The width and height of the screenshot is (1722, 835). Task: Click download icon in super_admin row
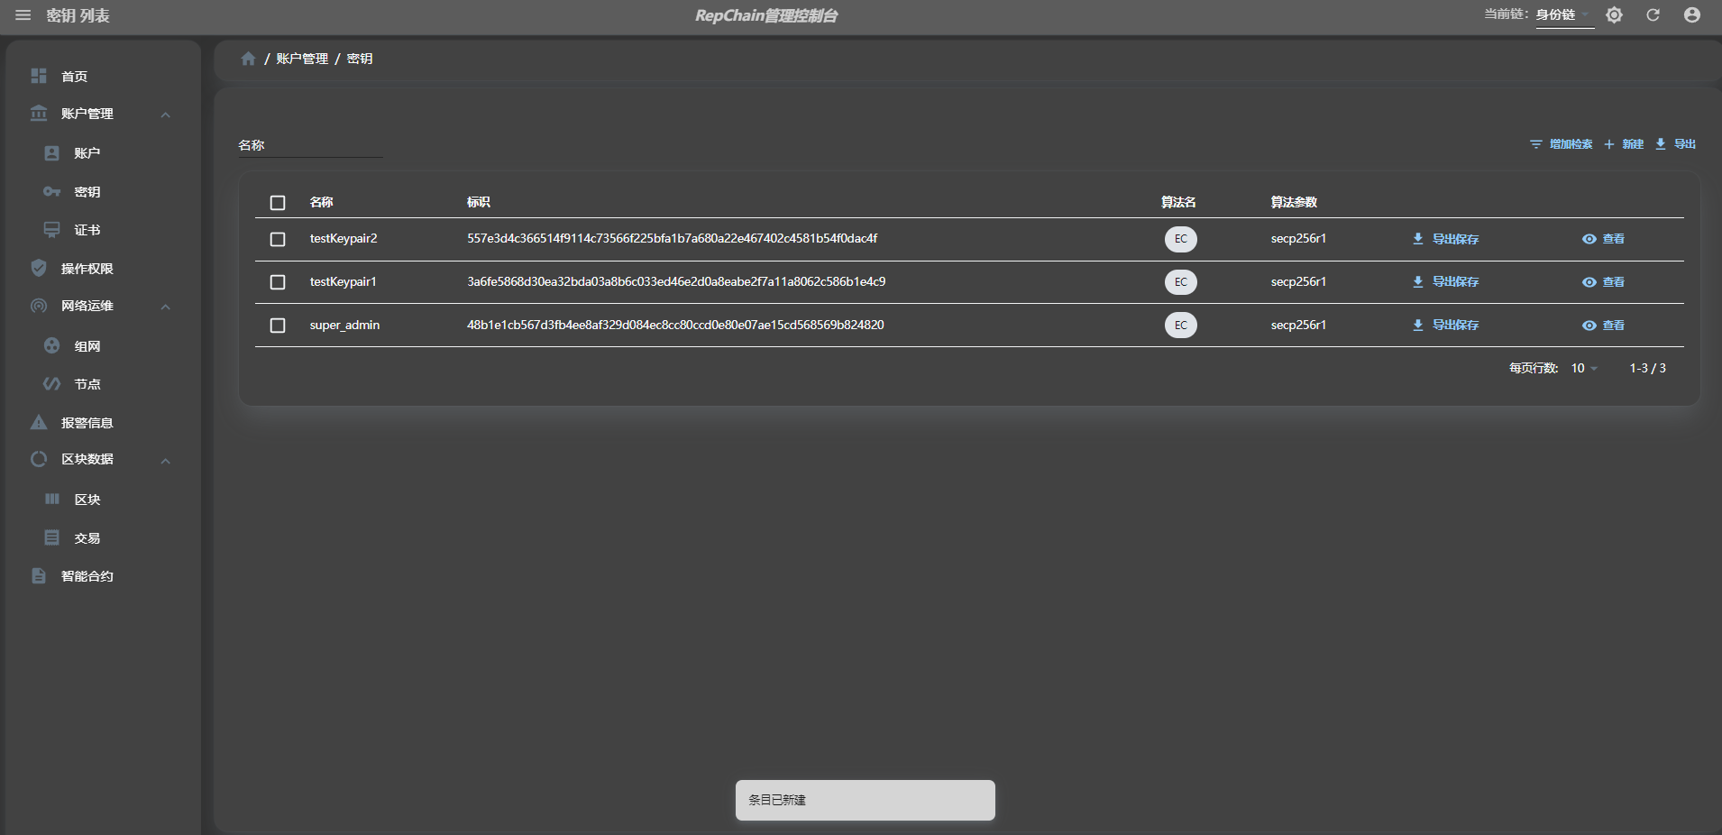(1418, 325)
